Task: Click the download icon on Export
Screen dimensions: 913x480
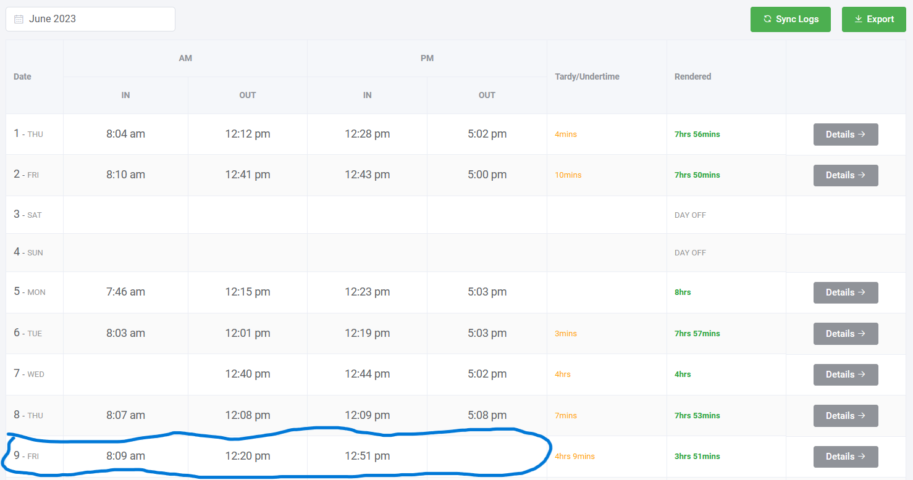Action: pos(858,19)
